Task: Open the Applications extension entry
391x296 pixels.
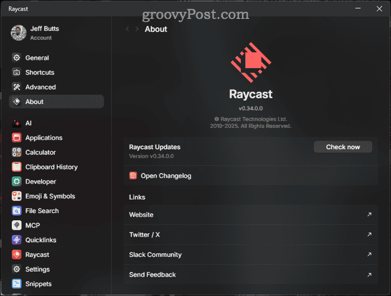Action: click(56, 138)
